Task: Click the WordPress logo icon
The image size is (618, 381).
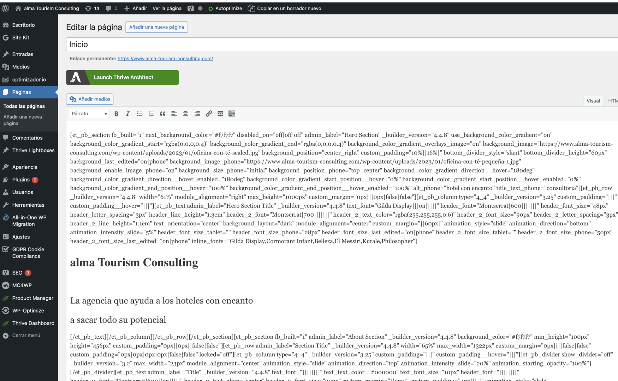Action: tap(5, 8)
